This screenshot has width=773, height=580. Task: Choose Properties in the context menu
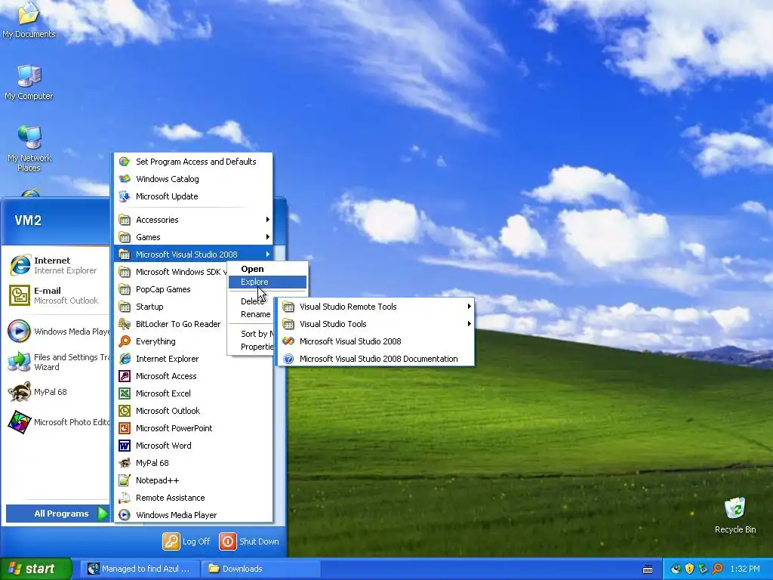(x=251, y=347)
